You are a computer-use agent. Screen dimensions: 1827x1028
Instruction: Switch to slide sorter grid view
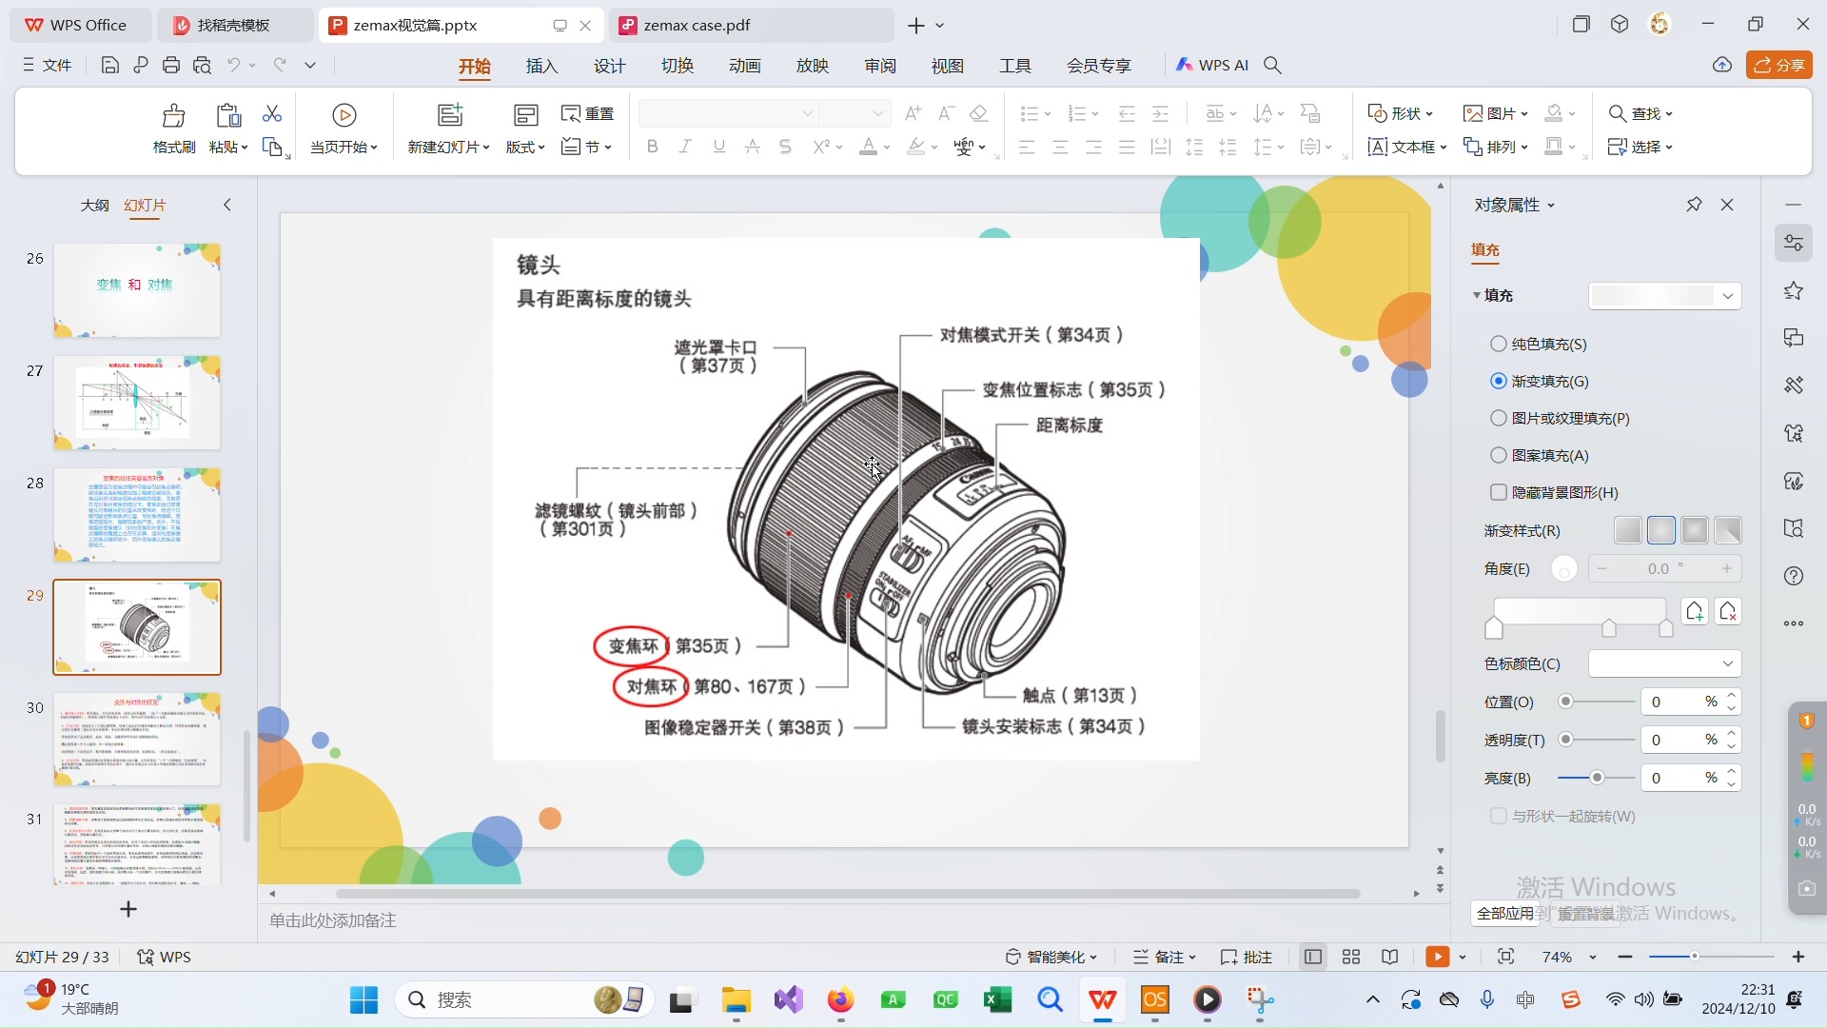[x=1351, y=957]
